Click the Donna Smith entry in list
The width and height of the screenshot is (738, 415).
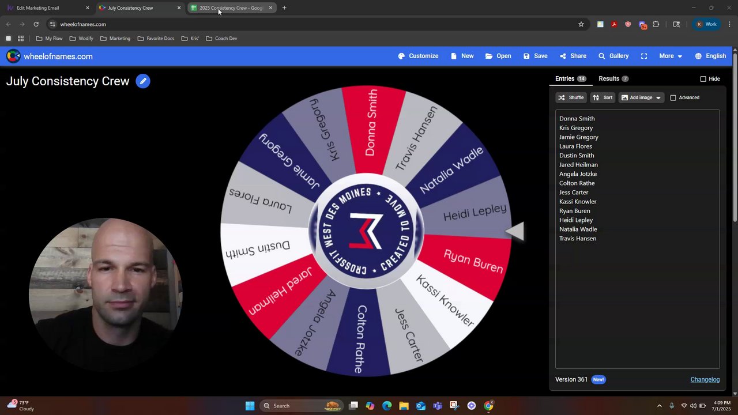(577, 119)
